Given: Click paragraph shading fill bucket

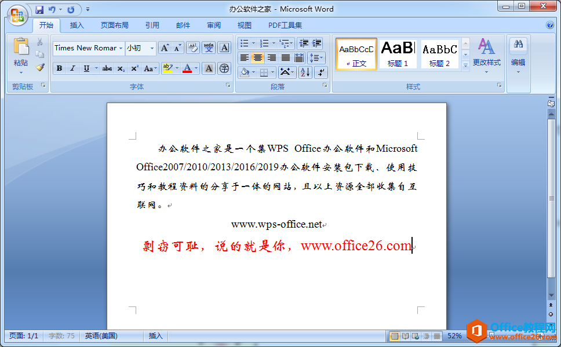Looking at the screenshot, I should click(245, 72).
